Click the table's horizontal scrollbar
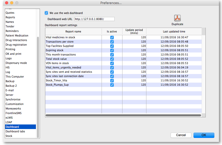Viewport: 222px width, 145px height. click(123, 115)
